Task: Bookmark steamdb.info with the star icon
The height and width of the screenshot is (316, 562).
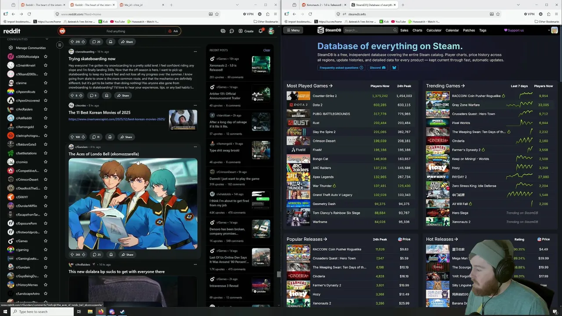Action: tap(498, 14)
